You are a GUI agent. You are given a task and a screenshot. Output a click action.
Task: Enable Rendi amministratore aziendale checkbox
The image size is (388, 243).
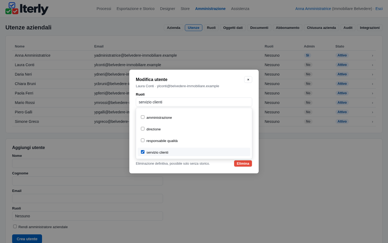click(x=15, y=227)
